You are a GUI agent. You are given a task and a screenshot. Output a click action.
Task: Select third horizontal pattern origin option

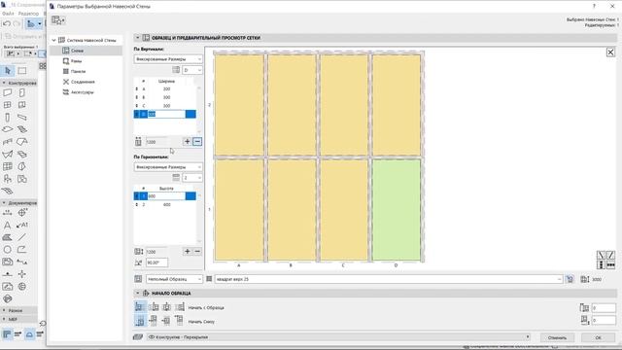point(166,307)
